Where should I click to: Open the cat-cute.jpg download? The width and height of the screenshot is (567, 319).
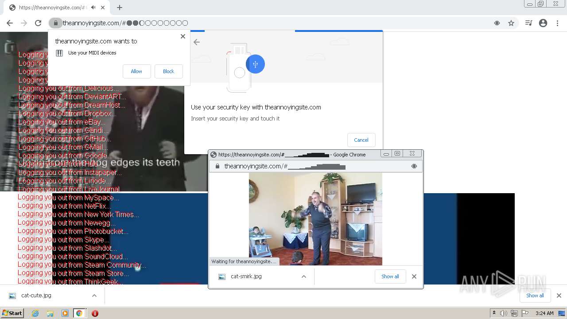36,296
